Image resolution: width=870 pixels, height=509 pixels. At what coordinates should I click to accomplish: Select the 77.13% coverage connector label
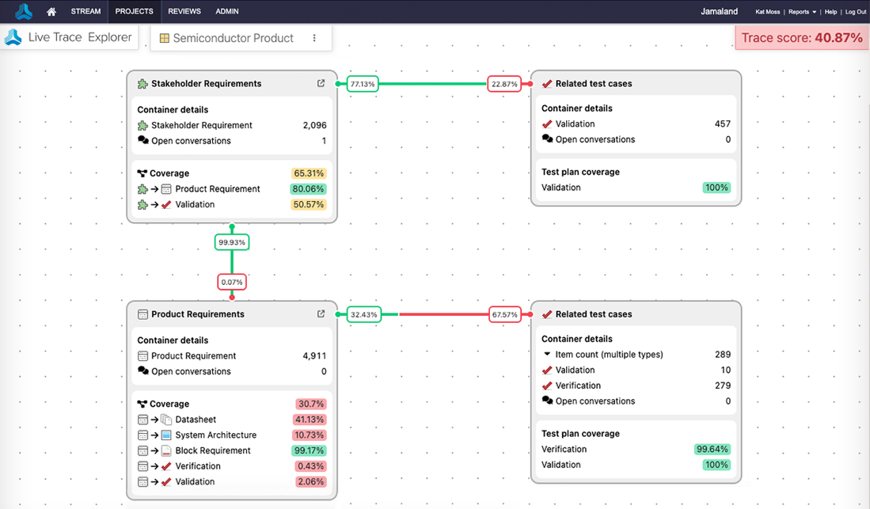click(363, 83)
